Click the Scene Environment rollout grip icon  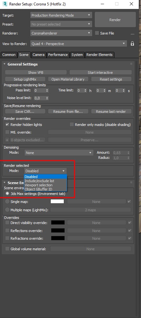click(x=131, y=182)
